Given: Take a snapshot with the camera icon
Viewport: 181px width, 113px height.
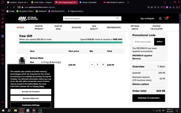Looking at the screenshot, I should [x=152, y=7].
